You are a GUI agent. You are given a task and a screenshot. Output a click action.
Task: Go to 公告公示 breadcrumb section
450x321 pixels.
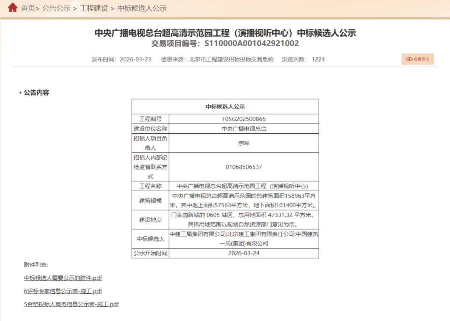click(57, 8)
